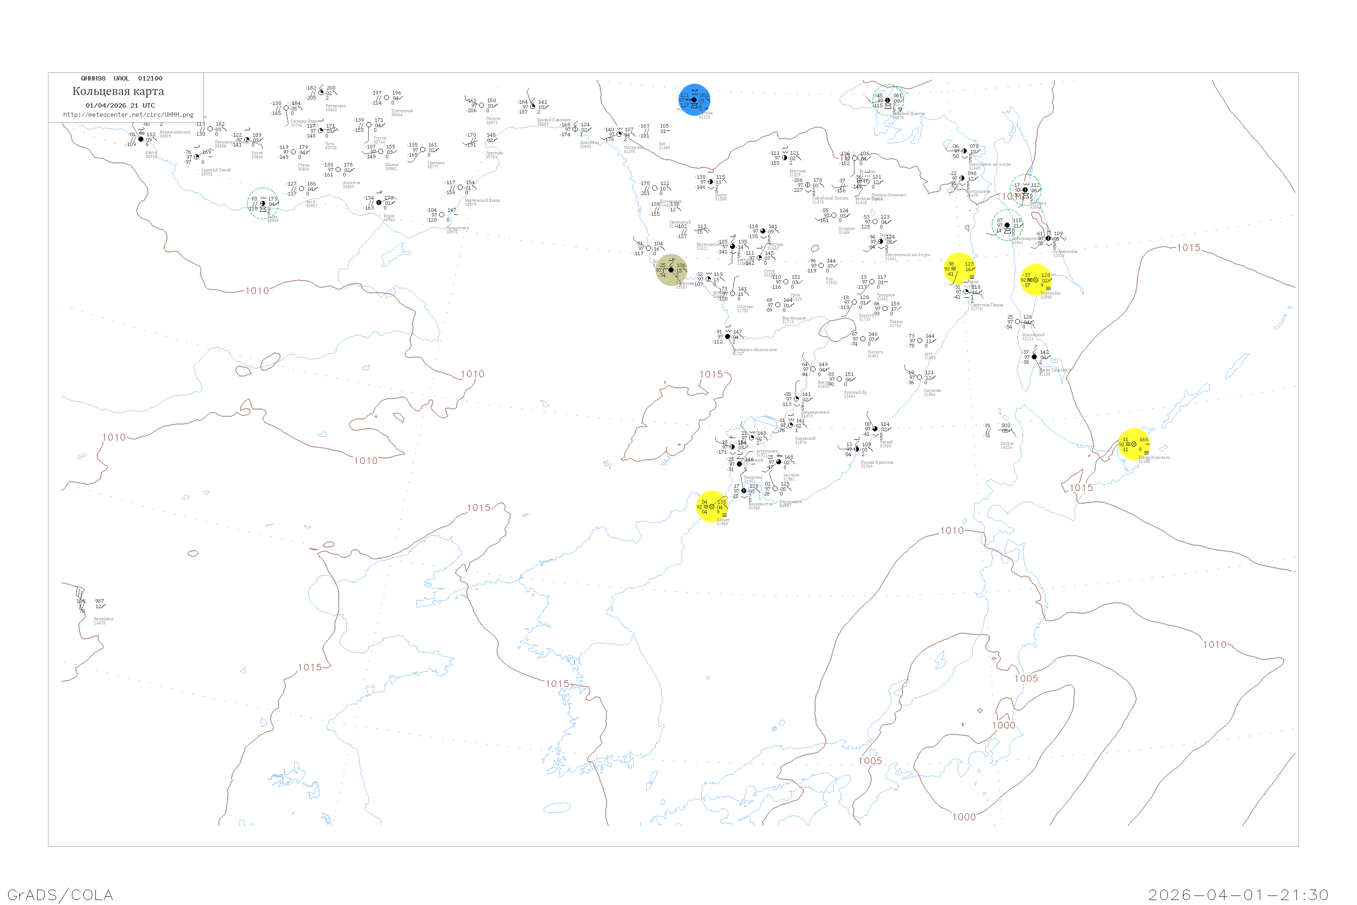The width and height of the screenshot is (1357, 905).
Task: Click the green-circled Большой Шантар station
Action: [888, 100]
